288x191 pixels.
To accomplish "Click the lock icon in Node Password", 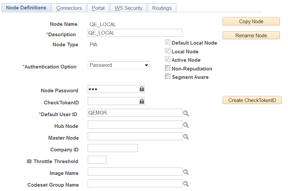I will (142, 89).
